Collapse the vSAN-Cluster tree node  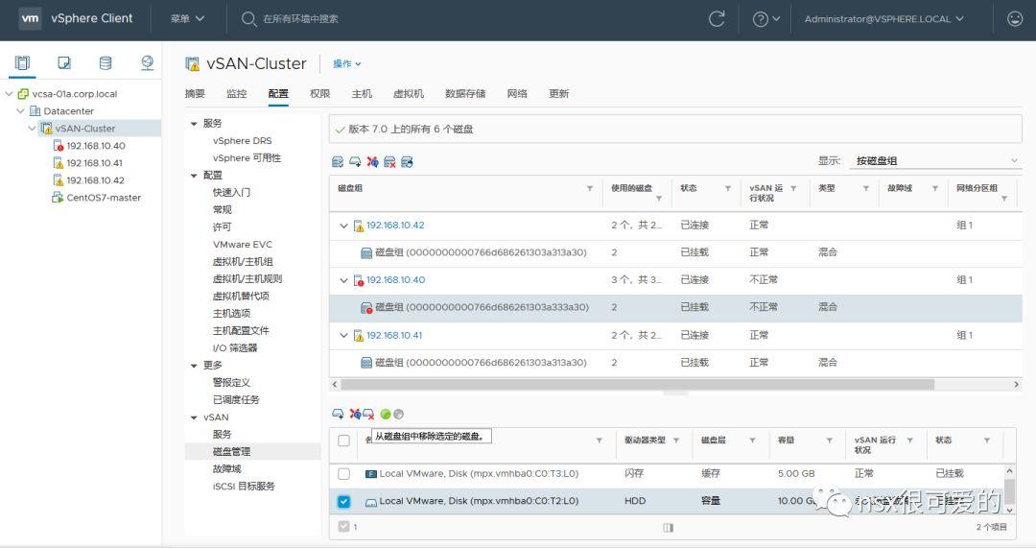coord(32,129)
